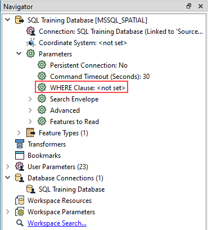Expand the Advanced node
The image size is (208, 230).
click(x=30, y=110)
